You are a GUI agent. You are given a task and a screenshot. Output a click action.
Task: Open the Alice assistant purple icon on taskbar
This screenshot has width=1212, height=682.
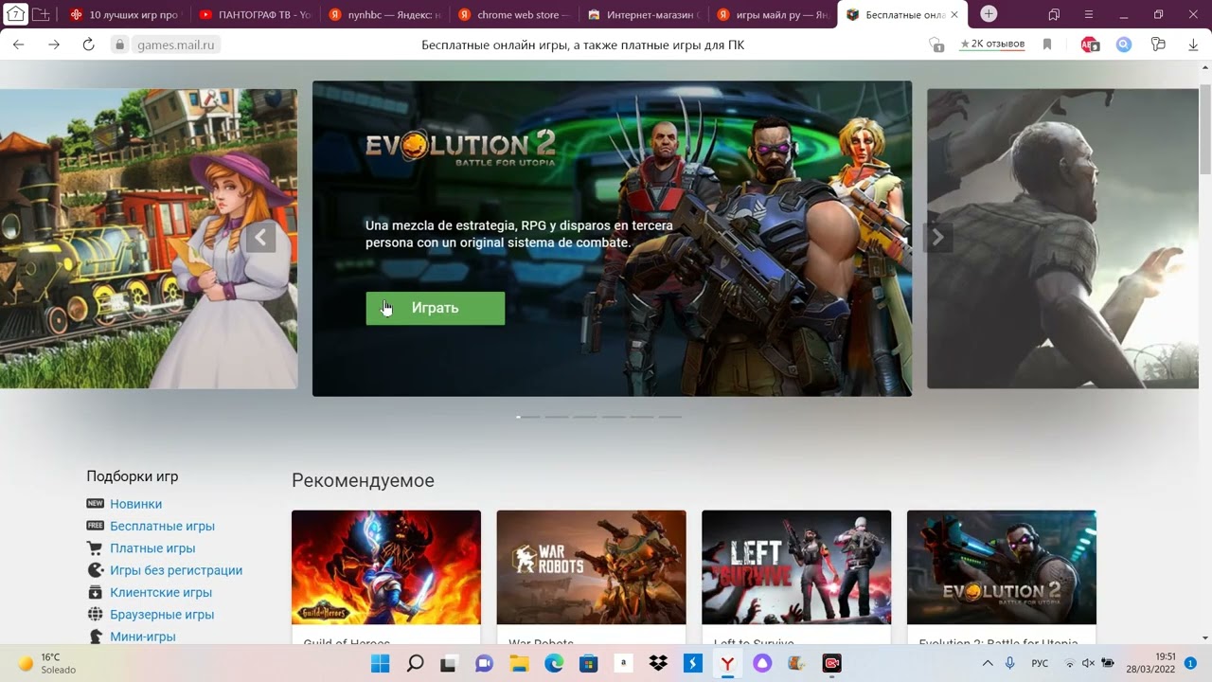(x=762, y=663)
